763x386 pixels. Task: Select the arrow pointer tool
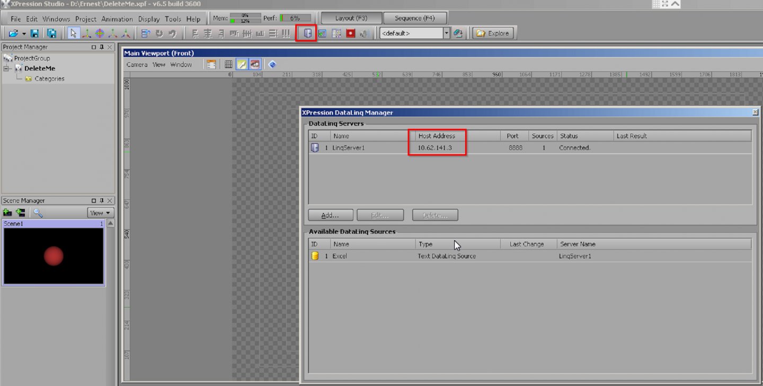[x=73, y=33]
